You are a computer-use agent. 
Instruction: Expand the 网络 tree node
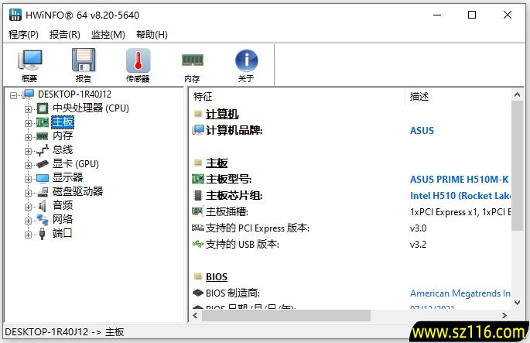[x=28, y=221]
